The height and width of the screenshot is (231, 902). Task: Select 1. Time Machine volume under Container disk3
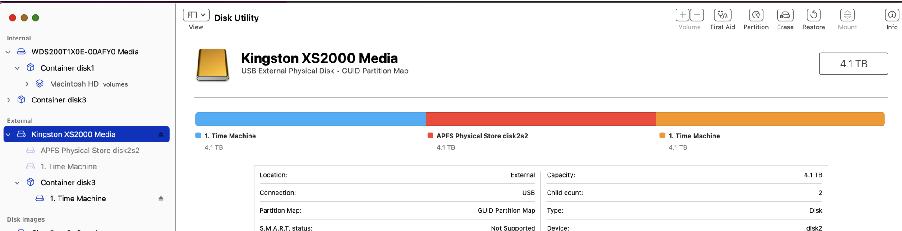[78, 199]
